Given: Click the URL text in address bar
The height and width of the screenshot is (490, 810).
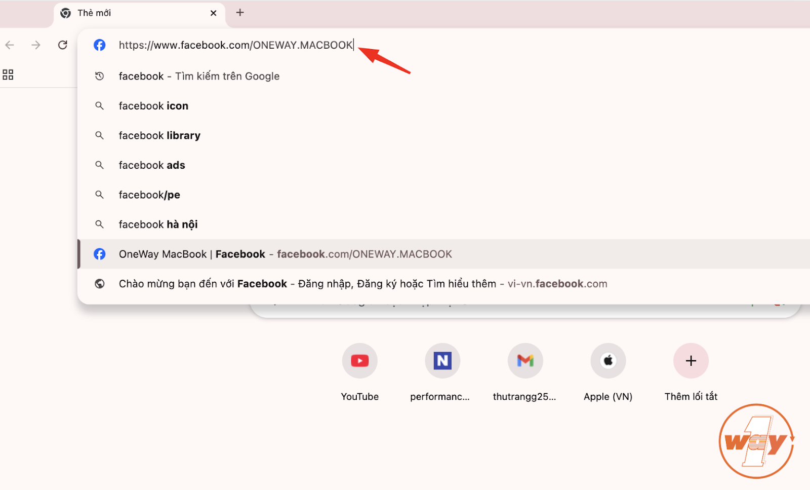Looking at the screenshot, I should pyautogui.click(x=235, y=45).
